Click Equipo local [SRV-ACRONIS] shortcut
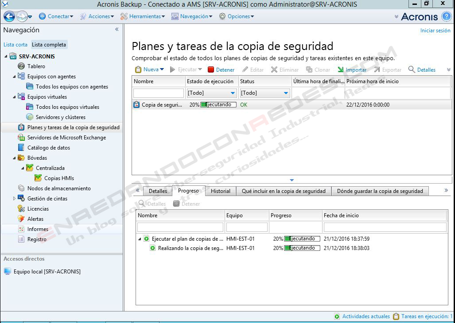This screenshot has width=455, height=323. 47,271
